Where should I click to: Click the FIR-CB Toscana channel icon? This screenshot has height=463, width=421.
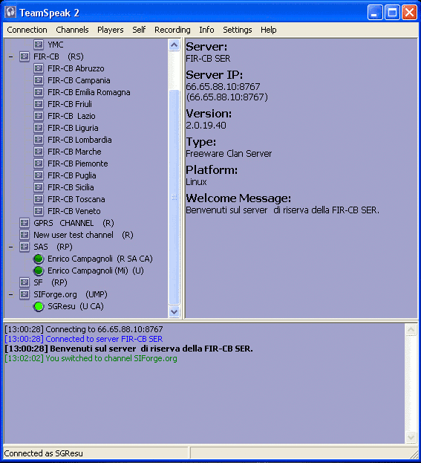39,199
